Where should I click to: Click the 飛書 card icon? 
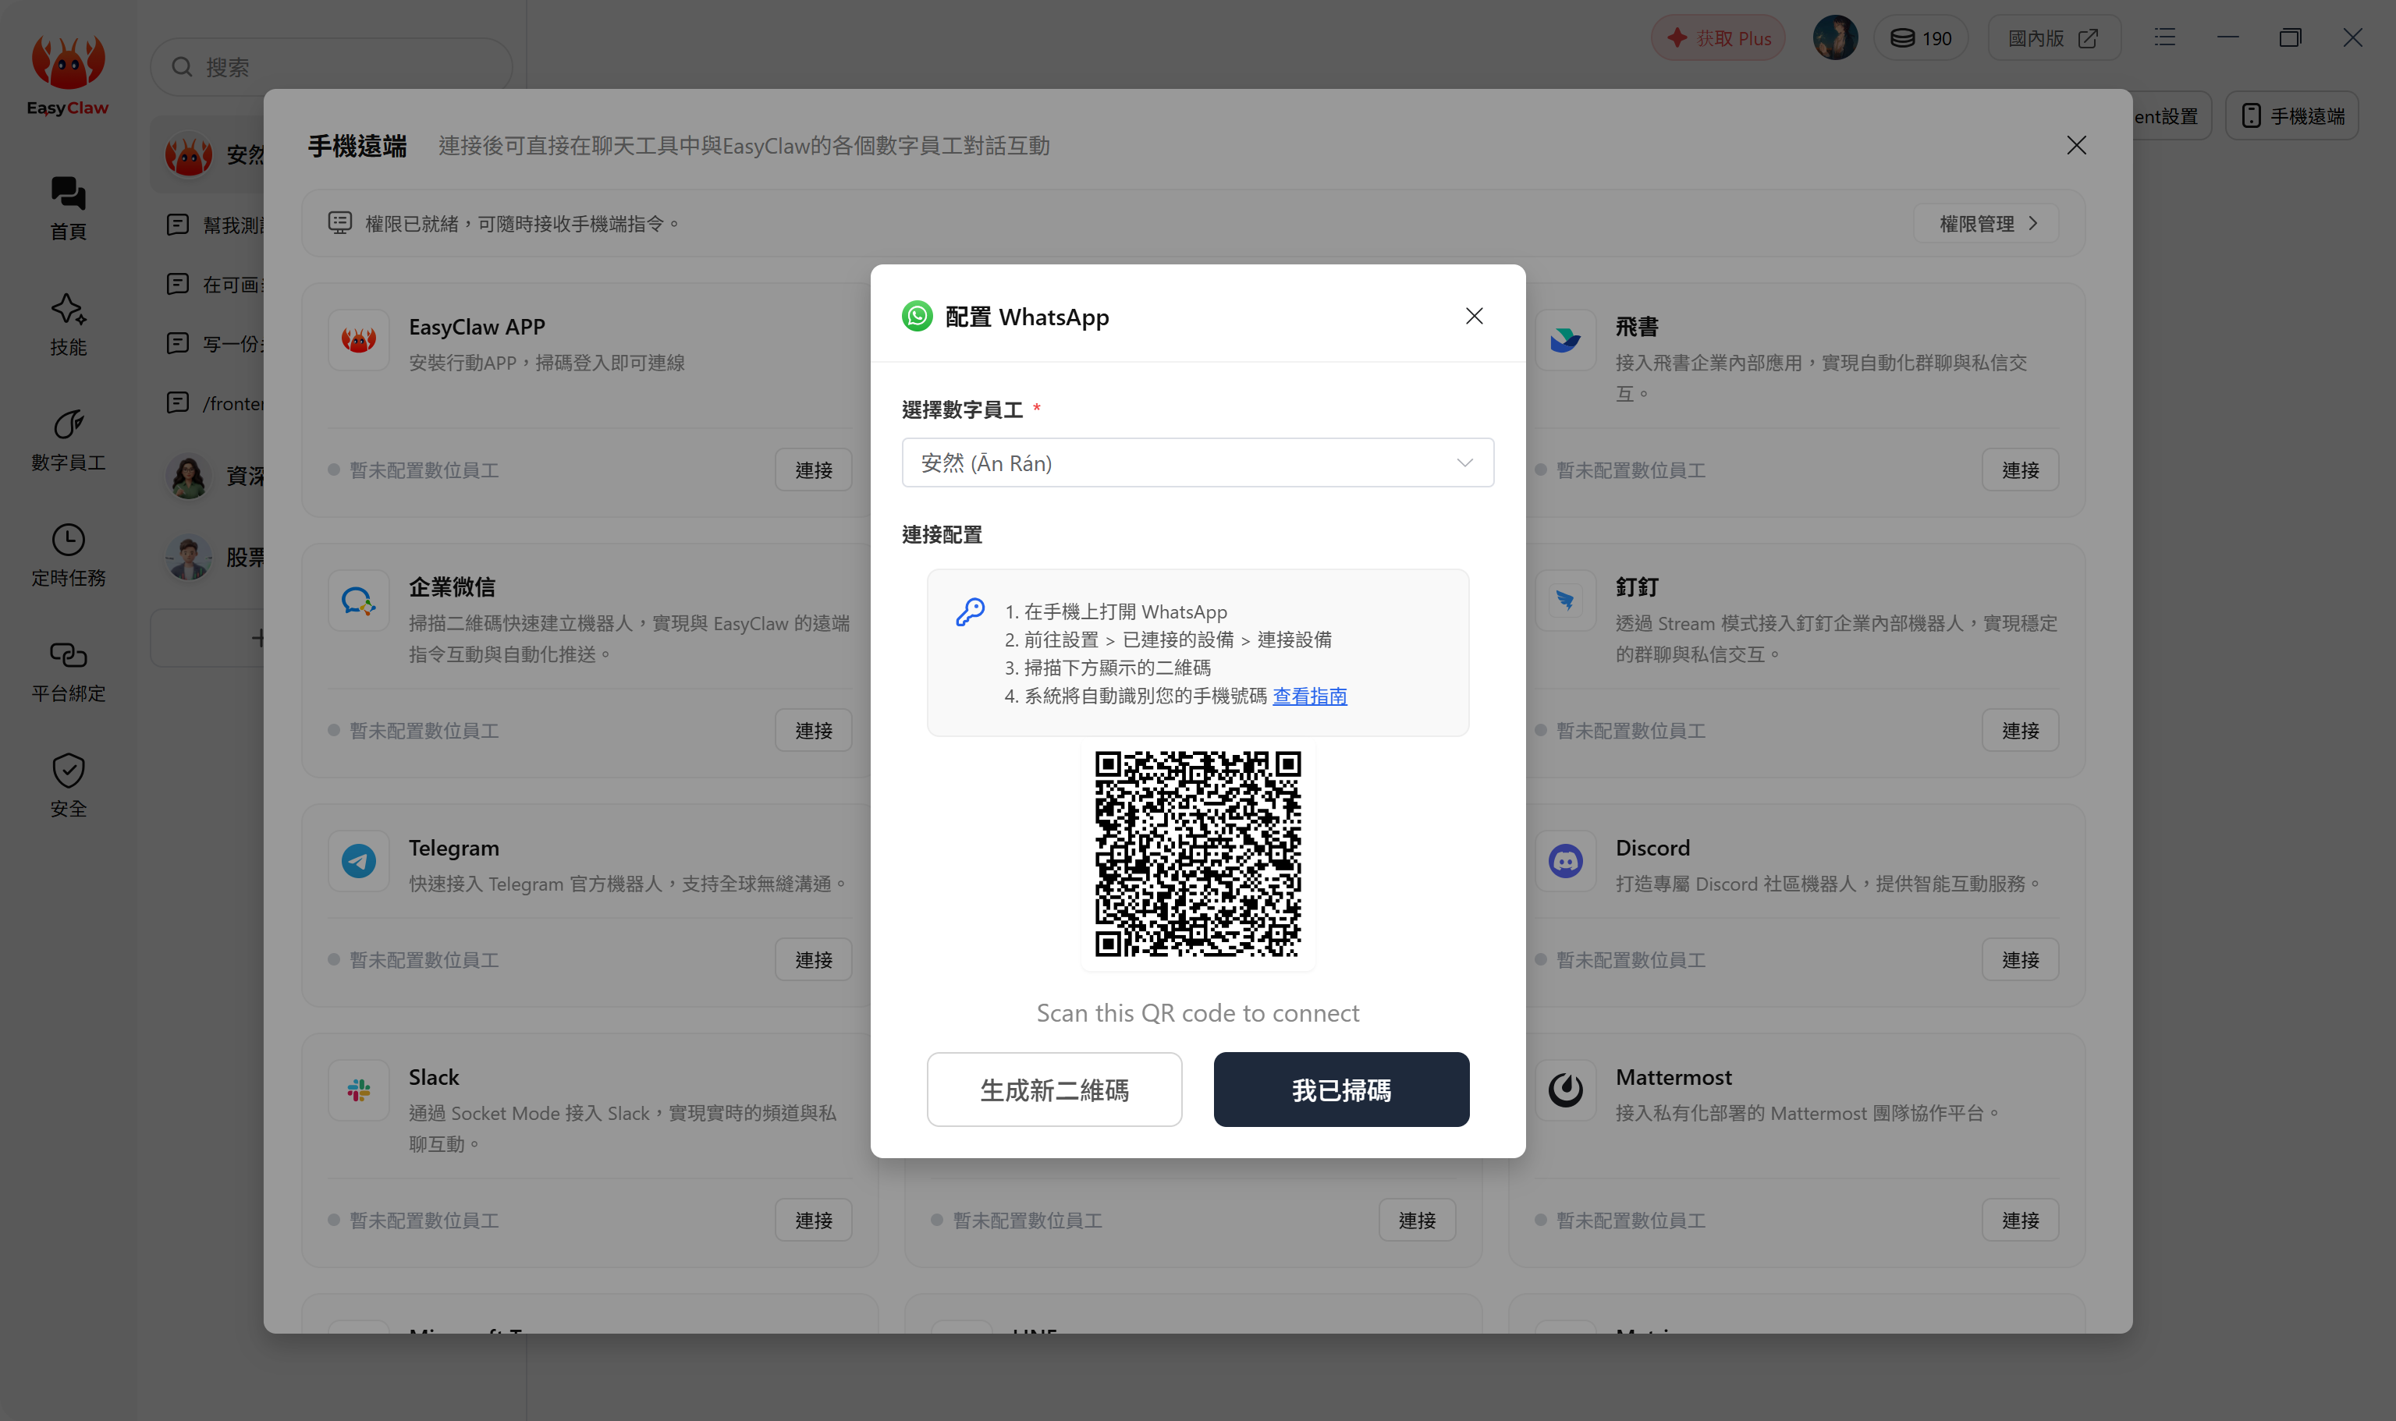click(x=1566, y=340)
